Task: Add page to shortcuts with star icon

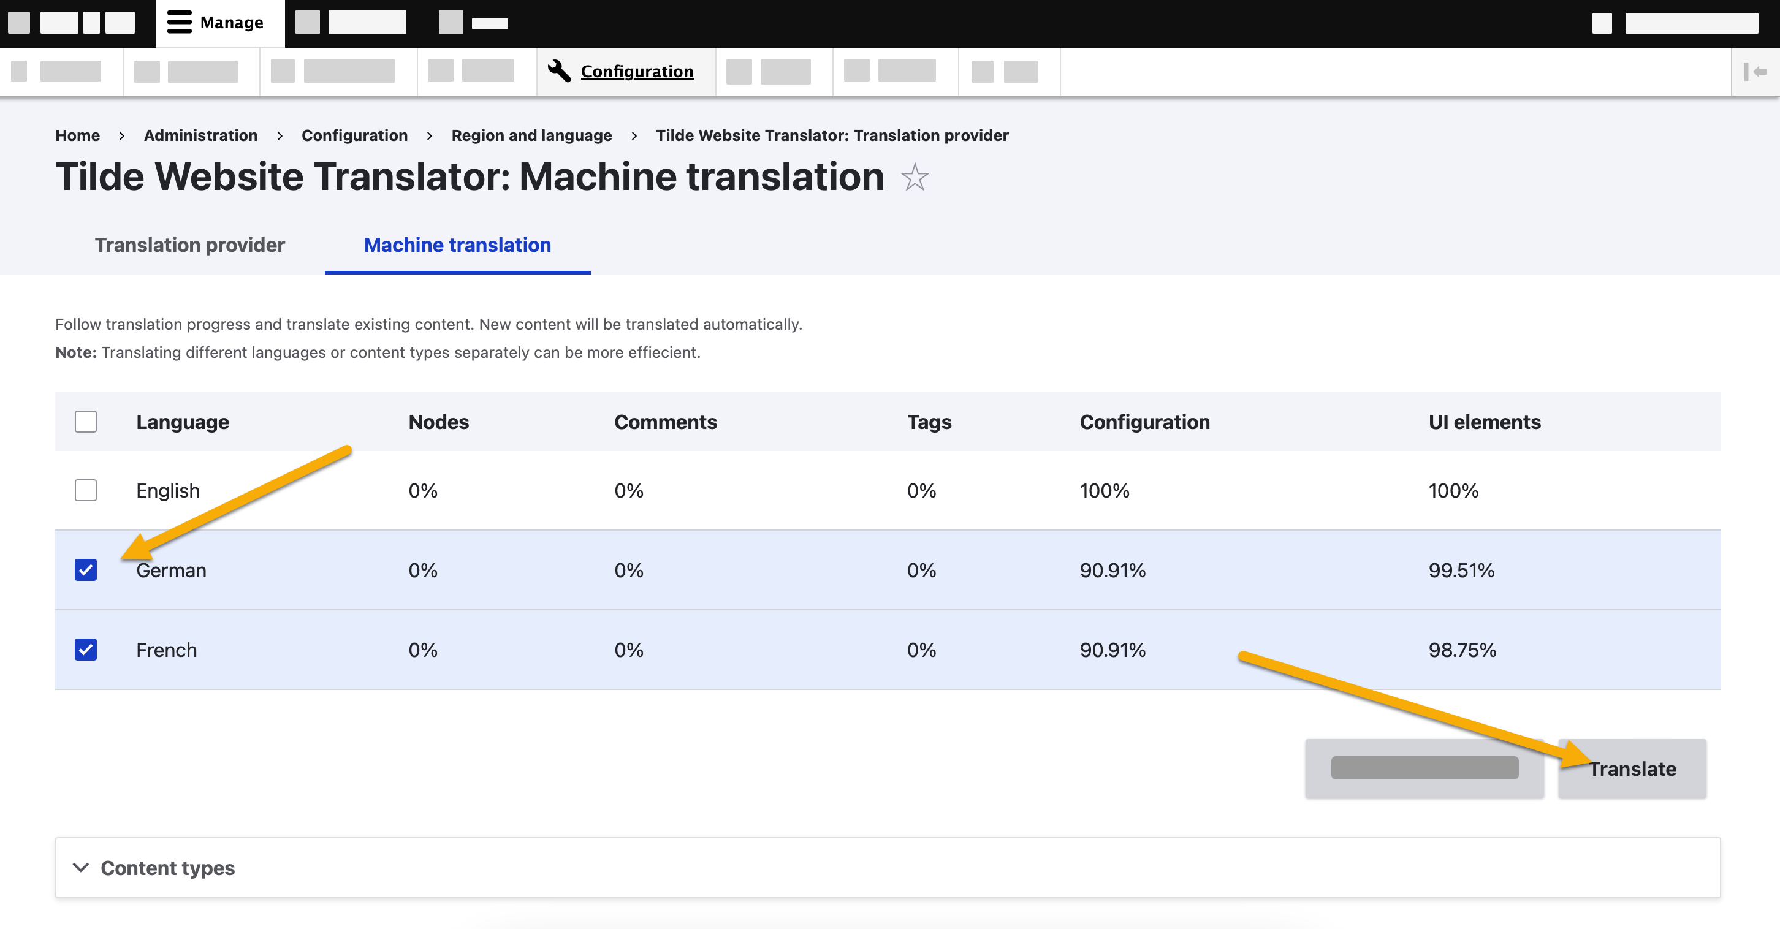Action: [915, 178]
